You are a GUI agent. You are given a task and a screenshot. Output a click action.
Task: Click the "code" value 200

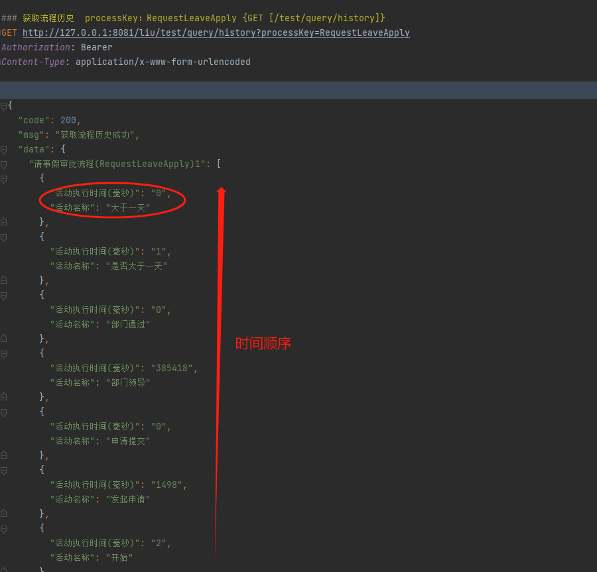(x=68, y=121)
